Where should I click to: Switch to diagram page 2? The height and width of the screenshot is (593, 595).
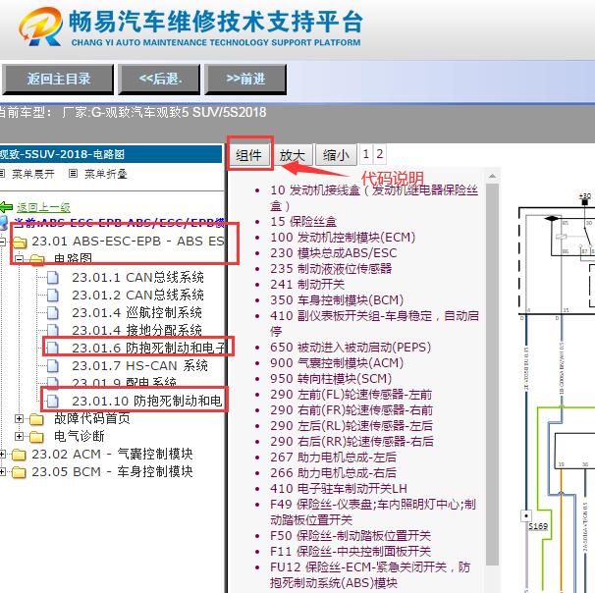click(380, 154)
